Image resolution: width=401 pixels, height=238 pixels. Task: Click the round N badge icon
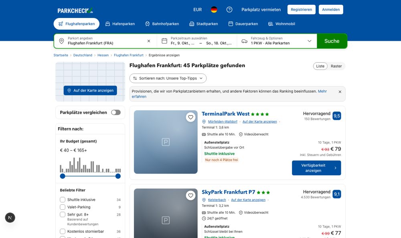[x=10, y=218]
